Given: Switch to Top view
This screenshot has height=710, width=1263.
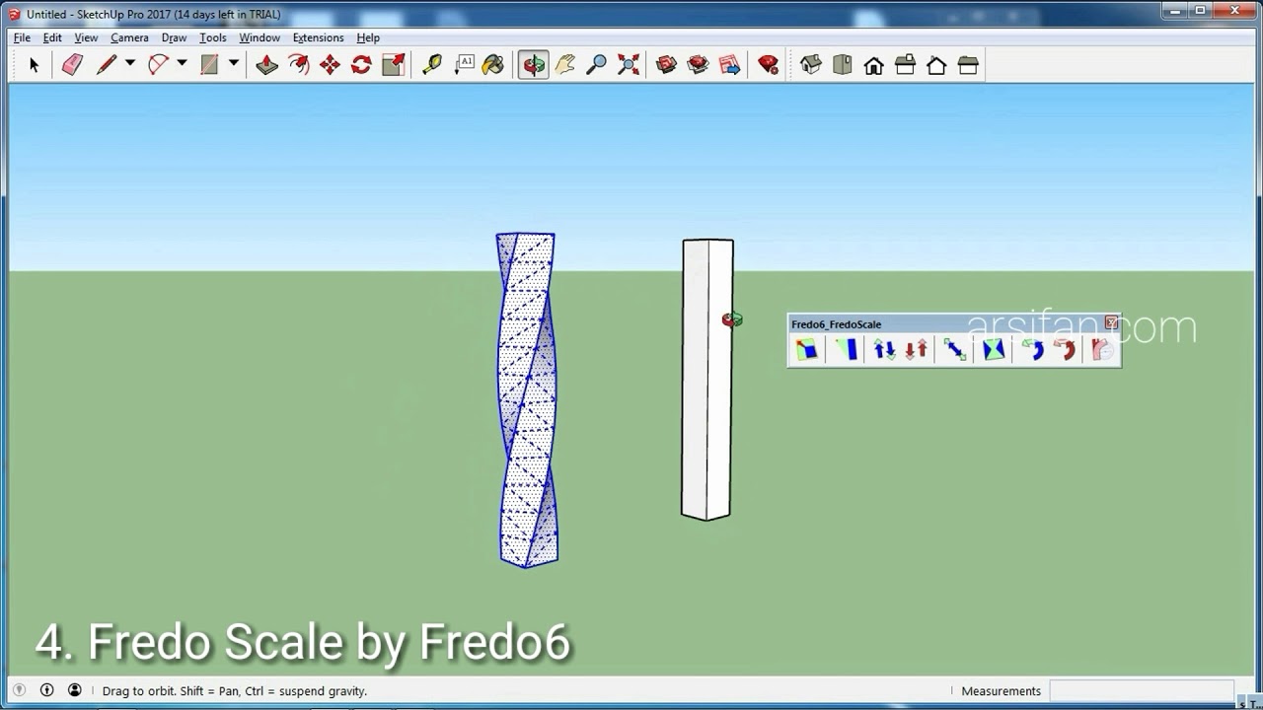Looking at the screenshot, I should pos(842,65).
